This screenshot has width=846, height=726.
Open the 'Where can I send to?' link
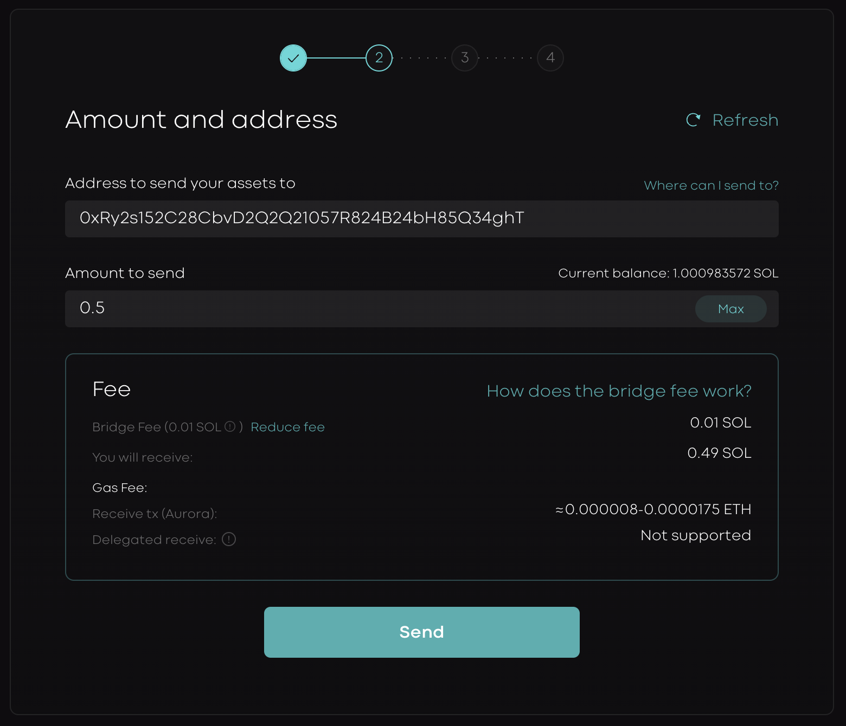[711, 185]
